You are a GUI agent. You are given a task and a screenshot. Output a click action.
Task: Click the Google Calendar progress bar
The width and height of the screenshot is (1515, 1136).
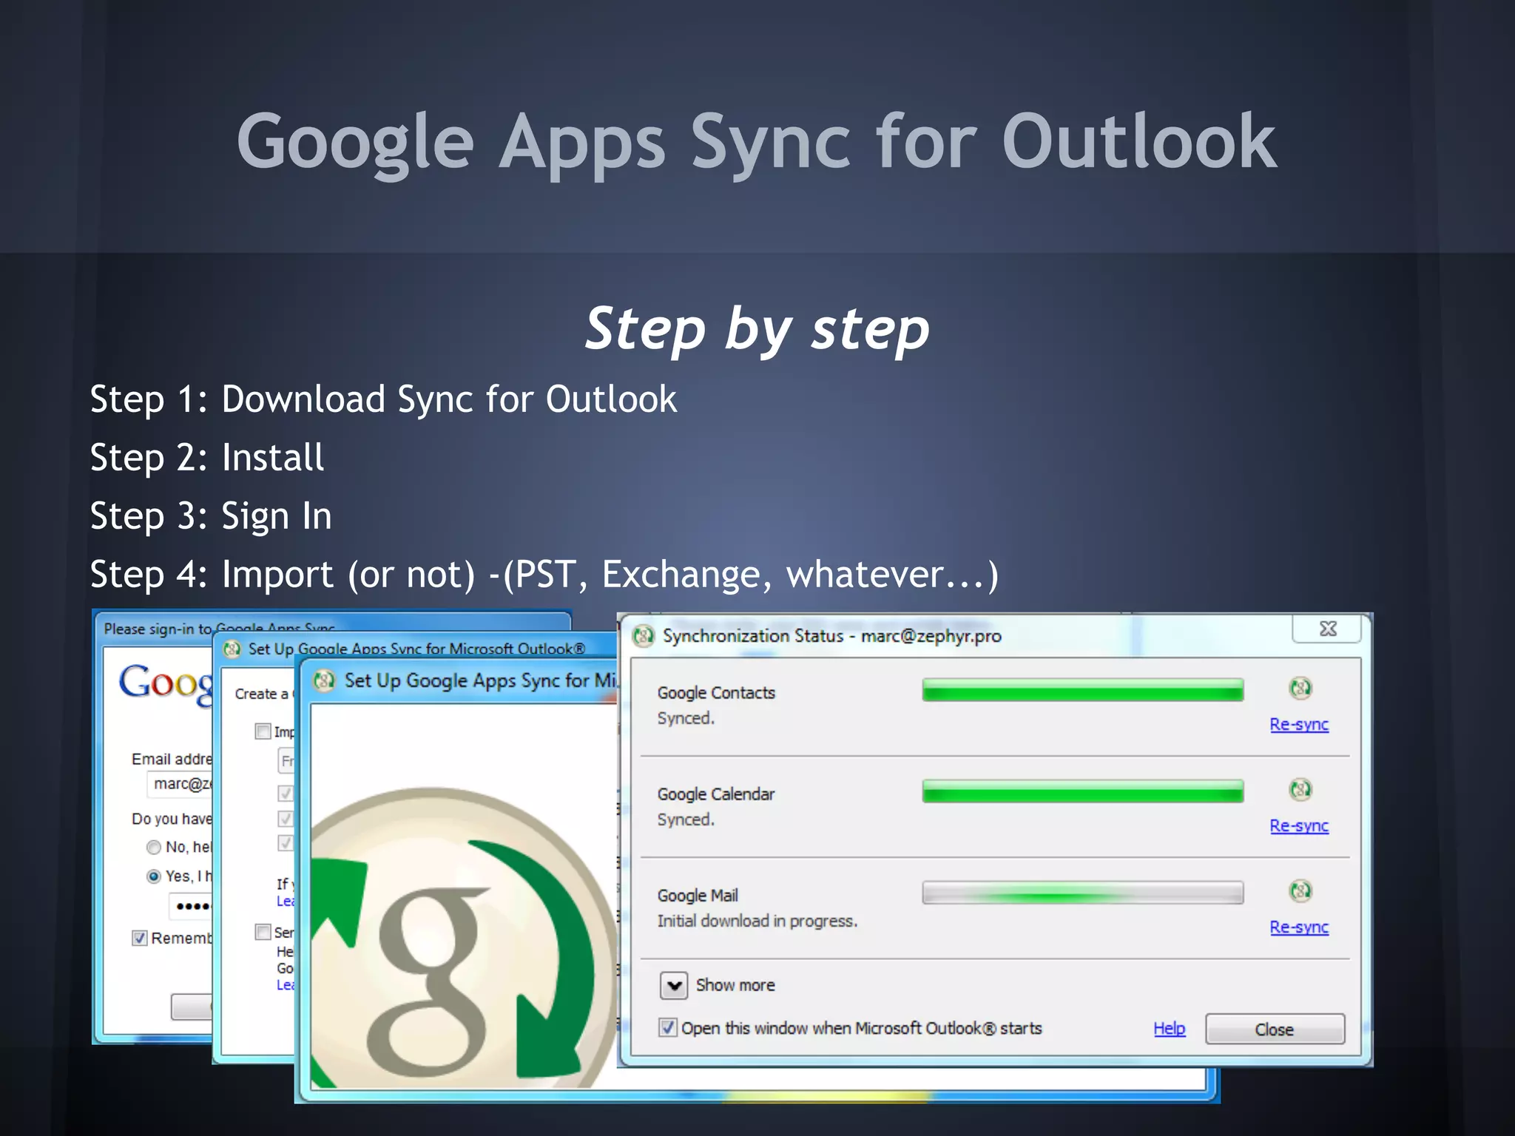coord(1082,791)
